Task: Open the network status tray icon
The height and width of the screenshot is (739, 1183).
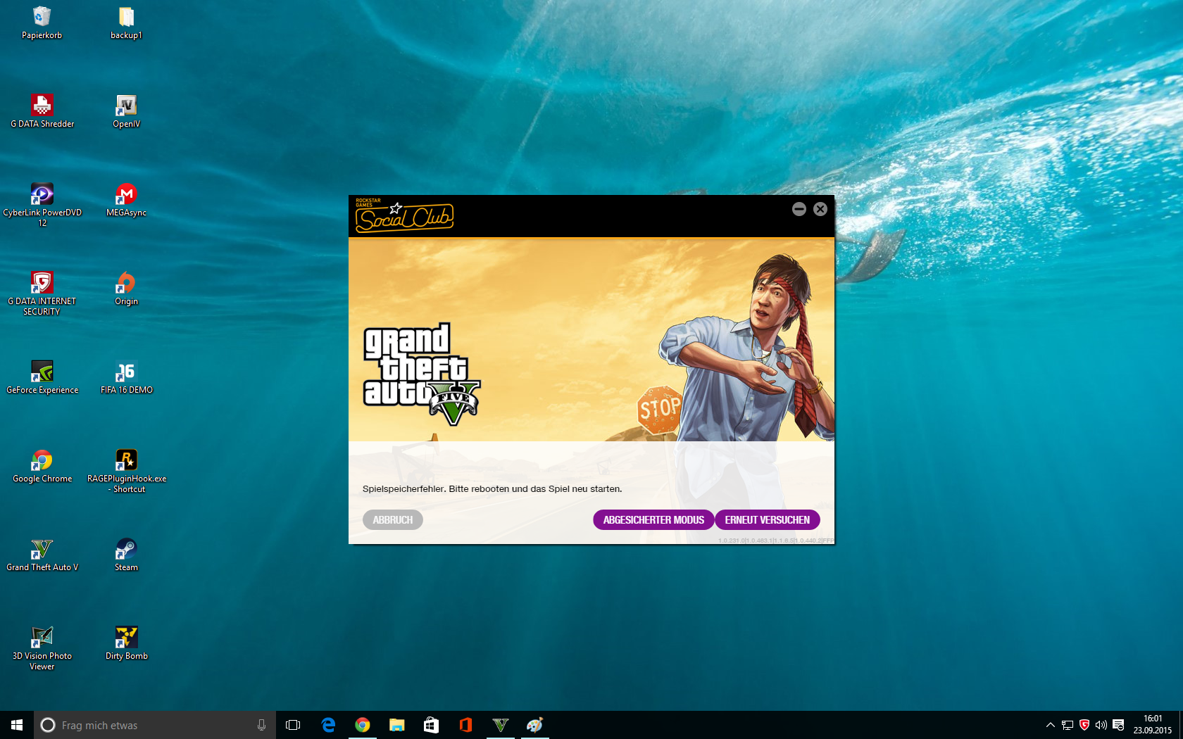Action: tap(1068, 725)
